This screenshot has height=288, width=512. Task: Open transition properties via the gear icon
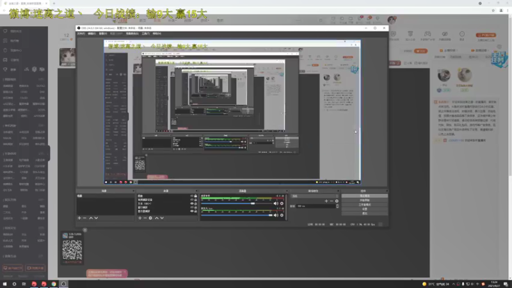337,201
